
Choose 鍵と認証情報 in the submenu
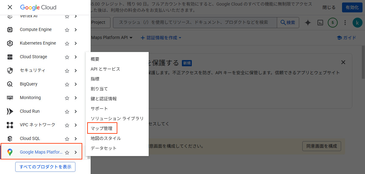(104, 99)
